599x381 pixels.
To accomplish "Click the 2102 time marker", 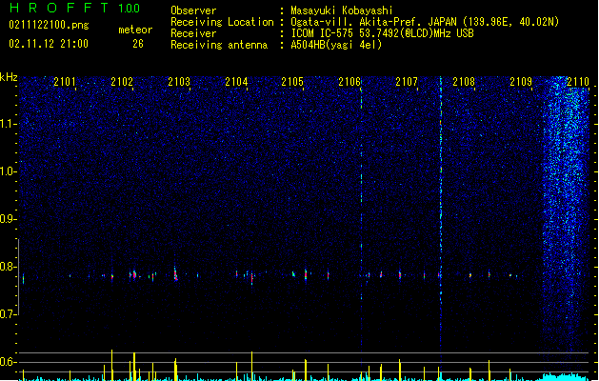I will click(x=122, y=81).
